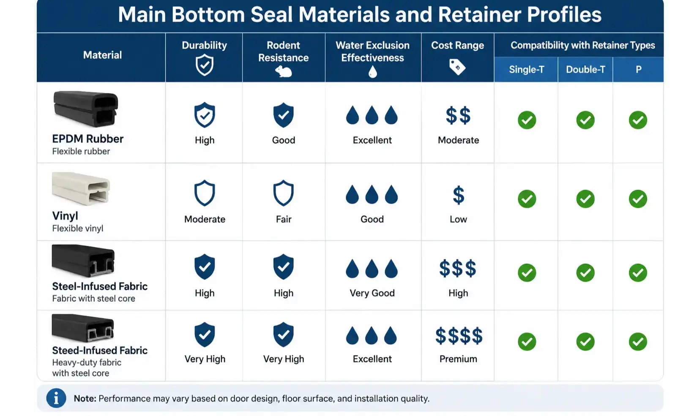
Task: Click the Material column header
Action: click(102, 55)
